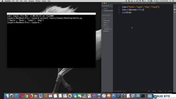Open FaceTime icon in the dock
Viewport: 176px width, 99px height.
[x=79, y=96]
